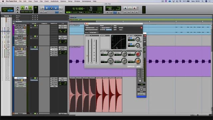Mute the Drill Bass track
213x120 pixels.
[25, 28]
